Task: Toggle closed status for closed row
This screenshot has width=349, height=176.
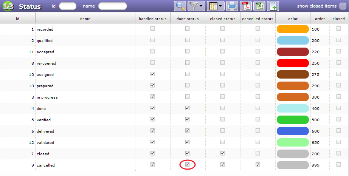Action: click(223, 153)
